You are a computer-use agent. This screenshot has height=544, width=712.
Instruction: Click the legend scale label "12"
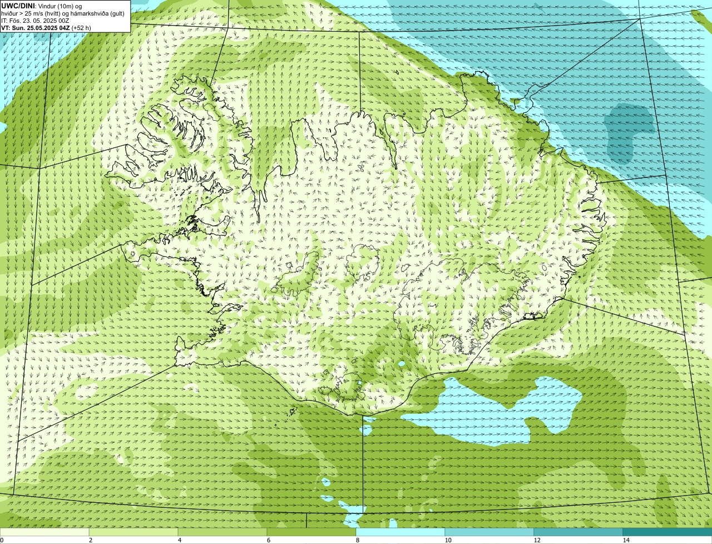coord(537,540)
